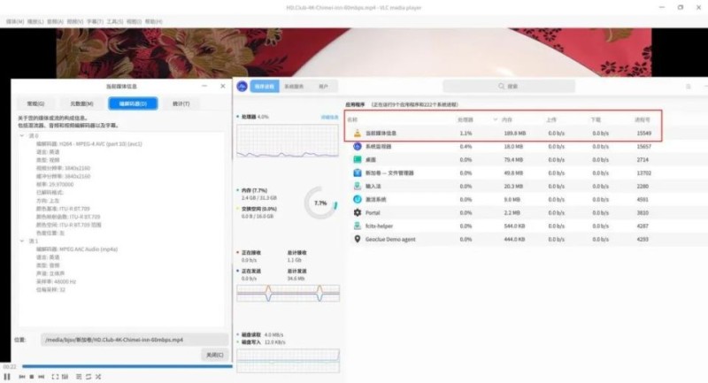Sort processes by 处理器 column header

tap(466, 119)
